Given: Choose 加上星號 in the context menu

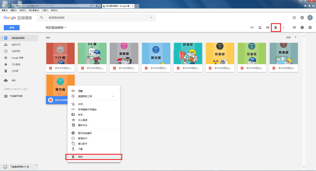Looking at the screenshot, I should 94,120.
